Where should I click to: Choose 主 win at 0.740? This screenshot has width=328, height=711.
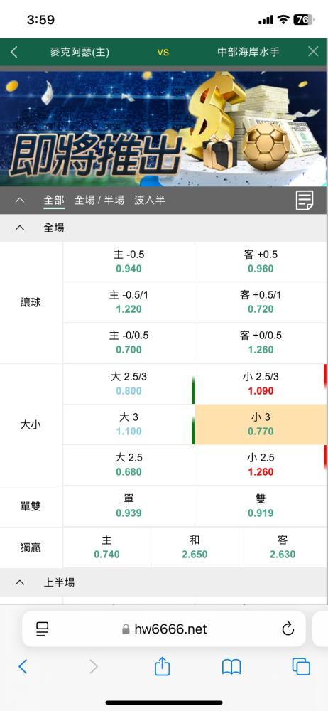[107, 547]
